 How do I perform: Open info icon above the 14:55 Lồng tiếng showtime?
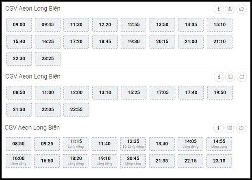point(218,128)
